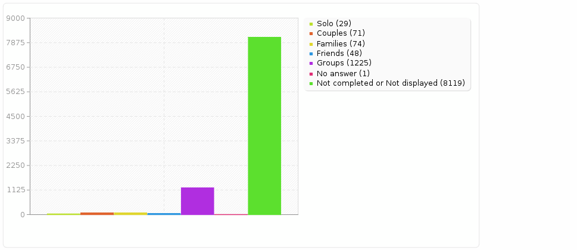Select the 'Solo (29)' legend label

point(334,23)
